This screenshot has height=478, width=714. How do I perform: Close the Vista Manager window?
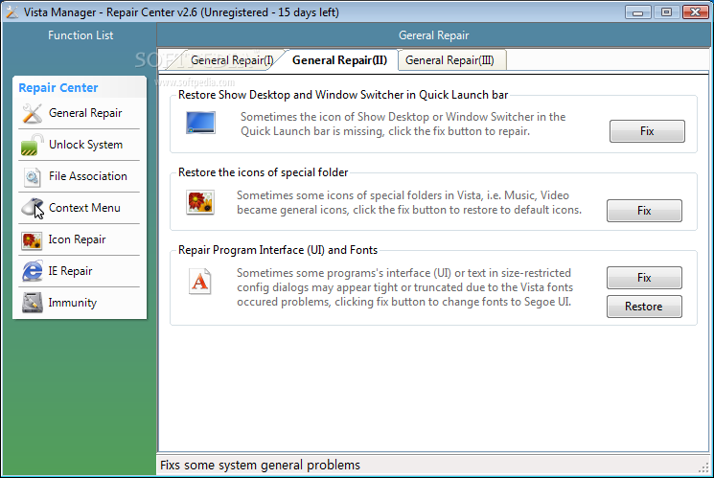point(696,12)
